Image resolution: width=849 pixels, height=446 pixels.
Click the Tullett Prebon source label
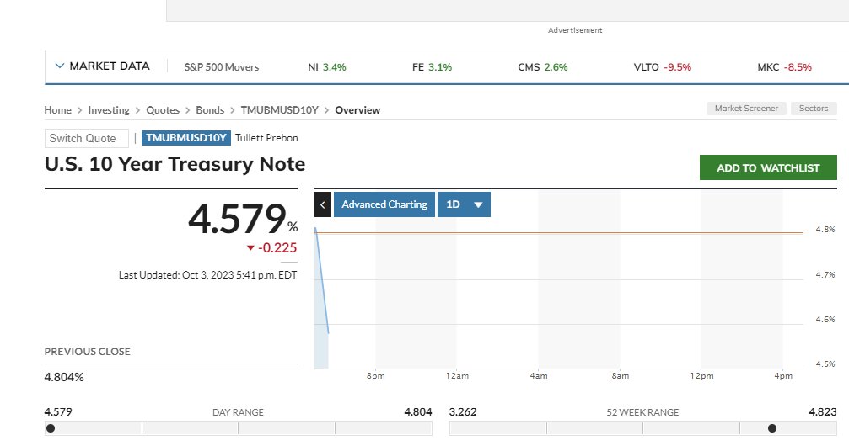(x=266, y=138)
